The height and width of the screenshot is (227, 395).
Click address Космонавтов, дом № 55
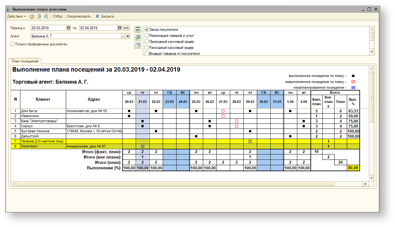point(94,111)
